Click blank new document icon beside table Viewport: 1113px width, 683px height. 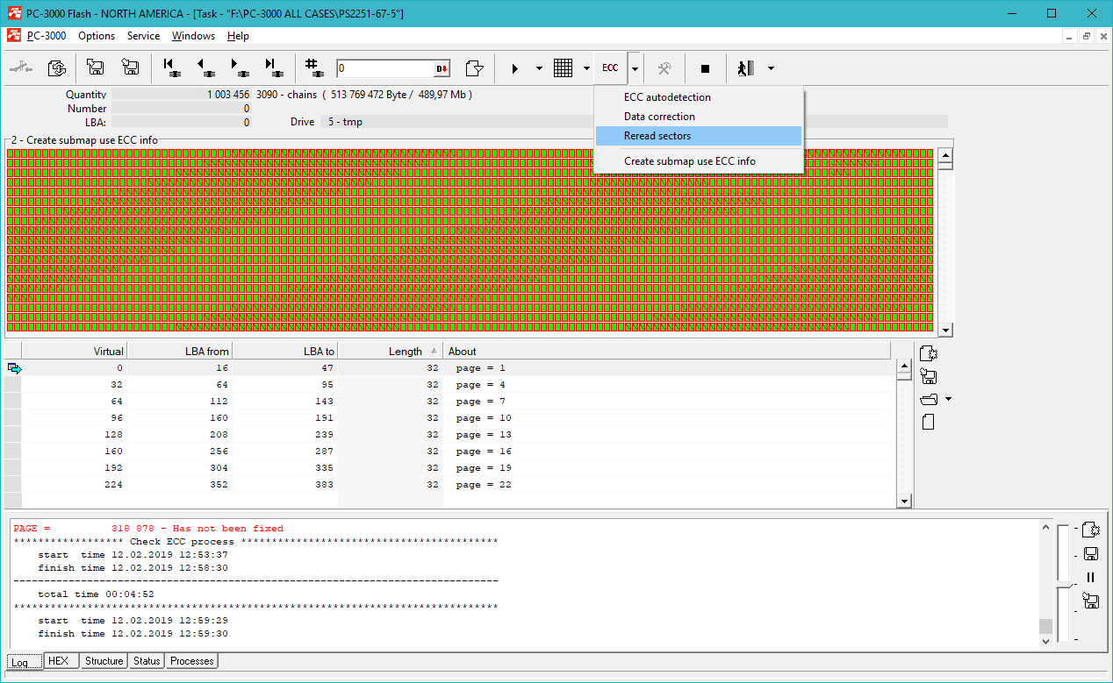tap(928, 422)
